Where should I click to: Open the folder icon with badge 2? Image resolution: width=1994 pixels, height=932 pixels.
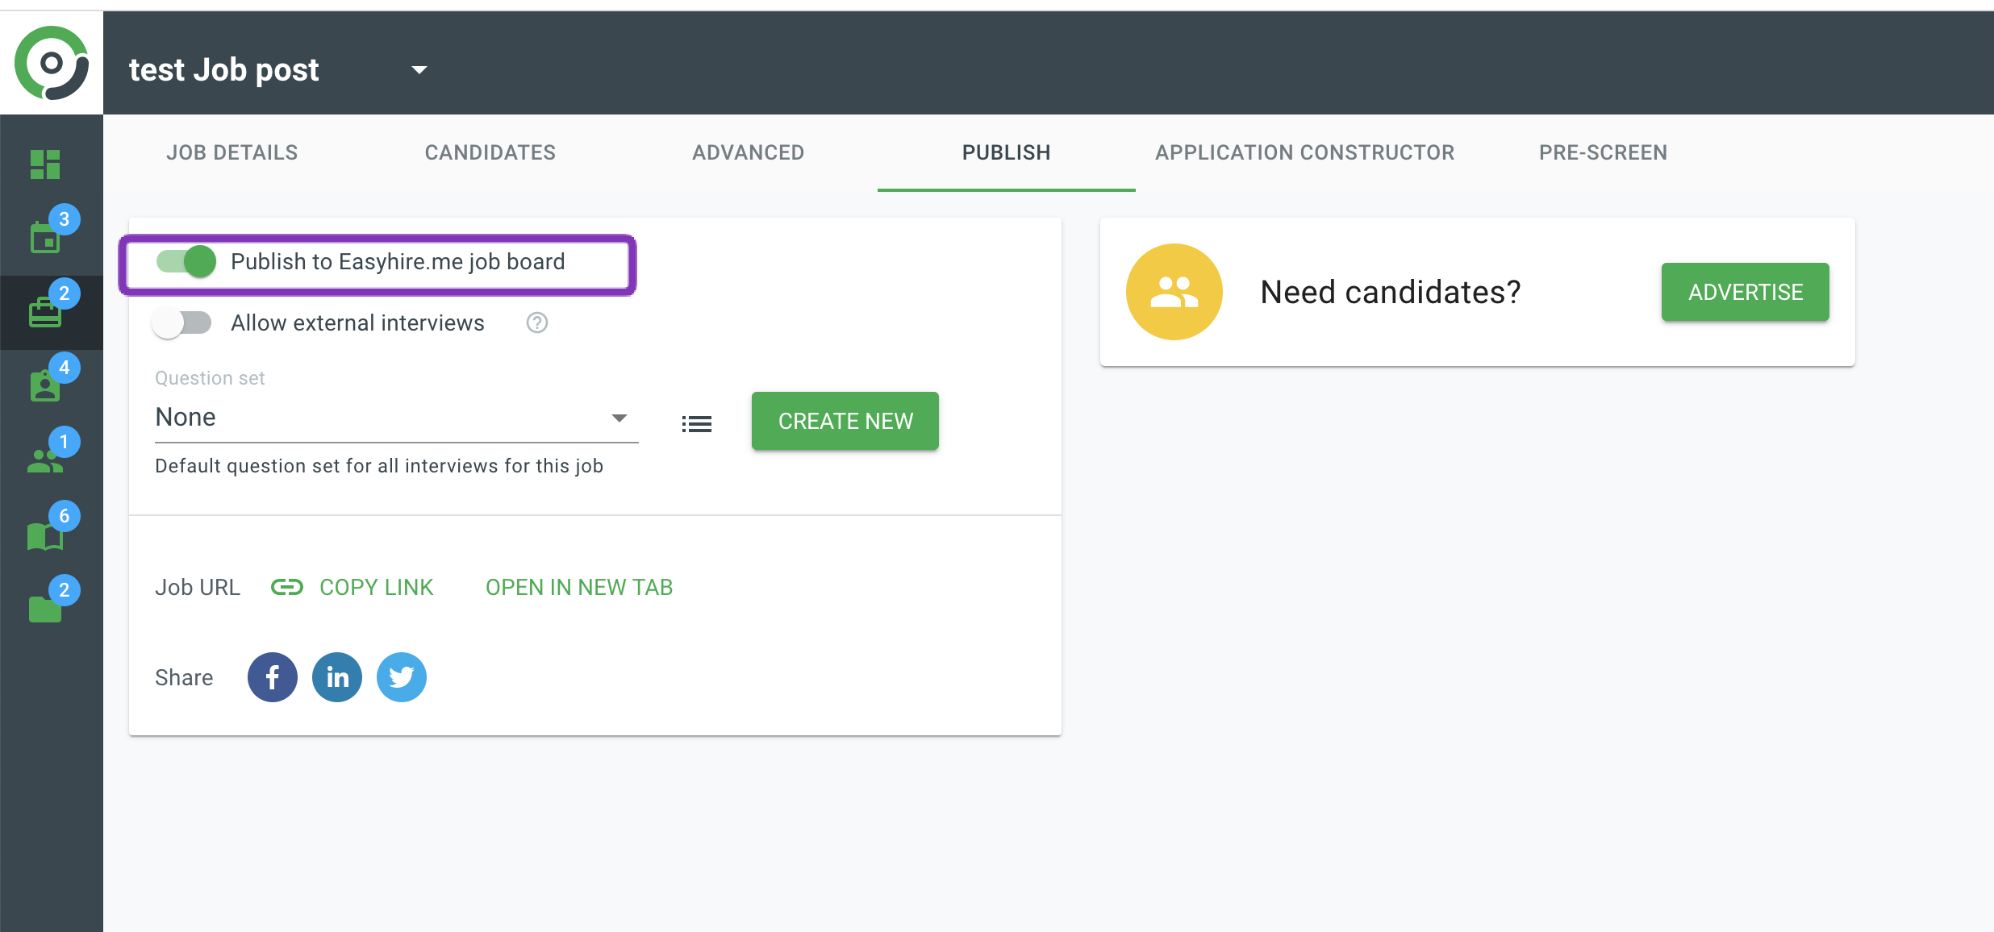tap(46, 609)
